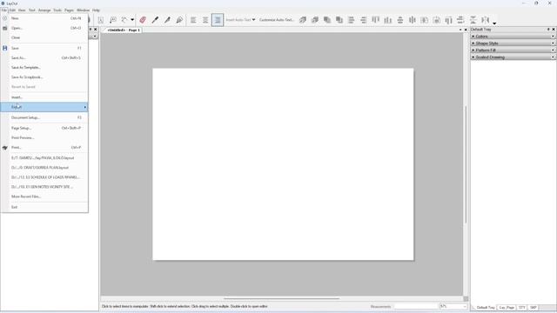Click Align Vertically center icon

[400, 20]
